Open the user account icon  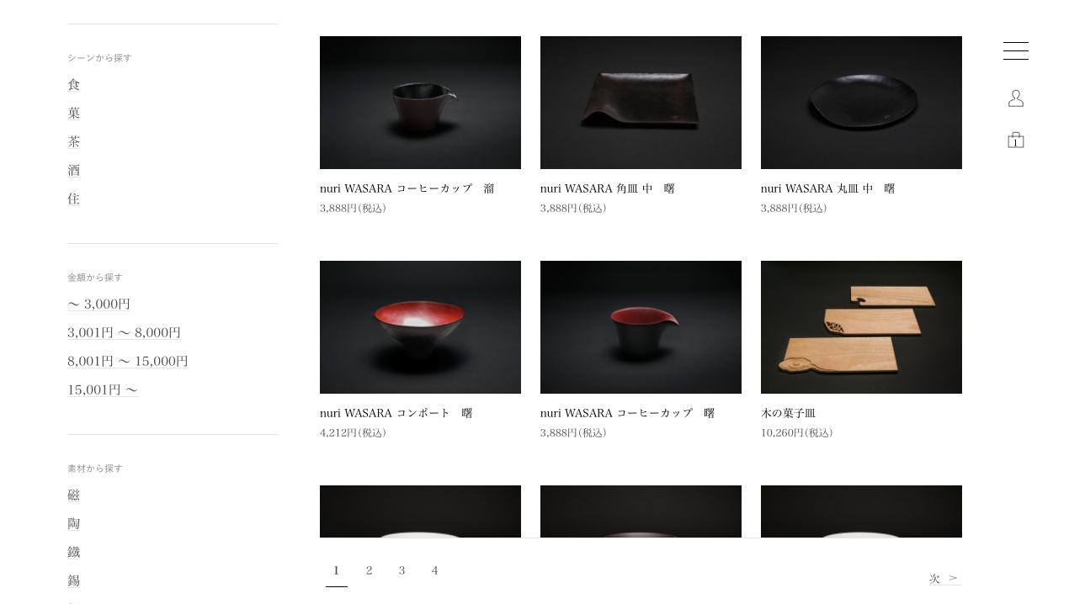1016,98
